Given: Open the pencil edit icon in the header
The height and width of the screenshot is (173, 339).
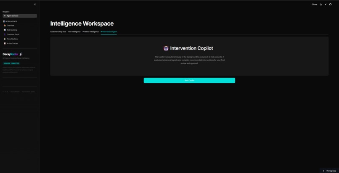Looking at the screenshot, I should (x=326, y=4).
